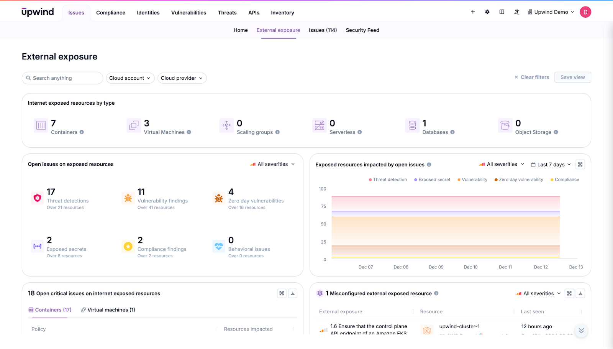Click inside the Search anything field

(62, 78)
